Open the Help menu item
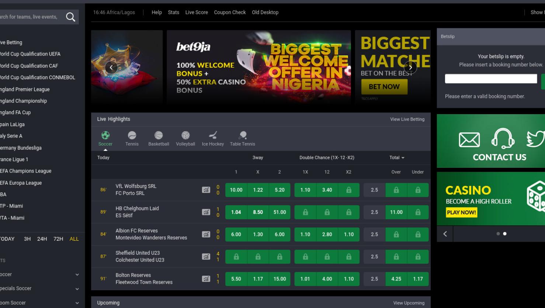This screenshot has width=545, height=308. tap(157, 12)
